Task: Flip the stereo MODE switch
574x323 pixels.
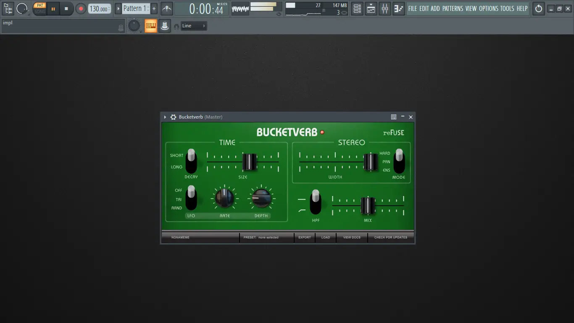Action: 399,161
